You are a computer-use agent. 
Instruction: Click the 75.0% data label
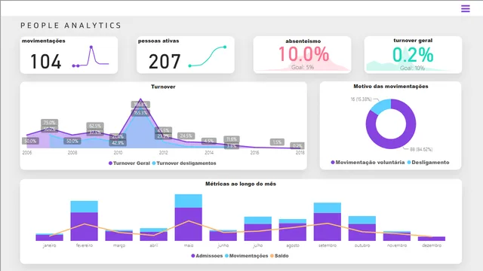pos(49,122)
